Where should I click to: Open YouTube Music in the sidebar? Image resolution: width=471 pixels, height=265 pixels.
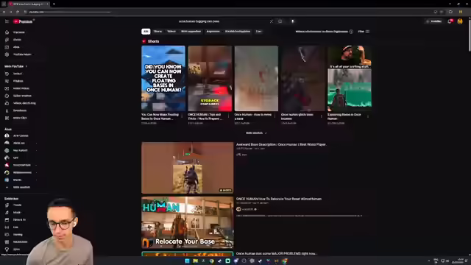coord(18,54)
